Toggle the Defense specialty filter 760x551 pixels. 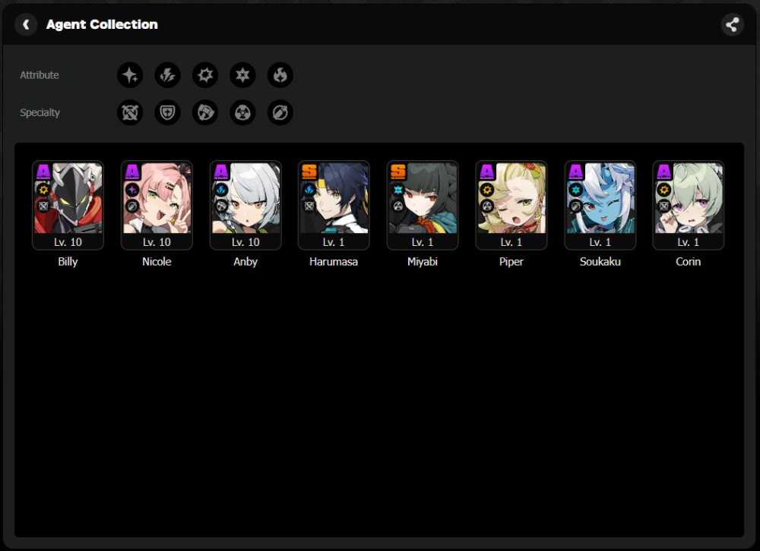point(167,112)
